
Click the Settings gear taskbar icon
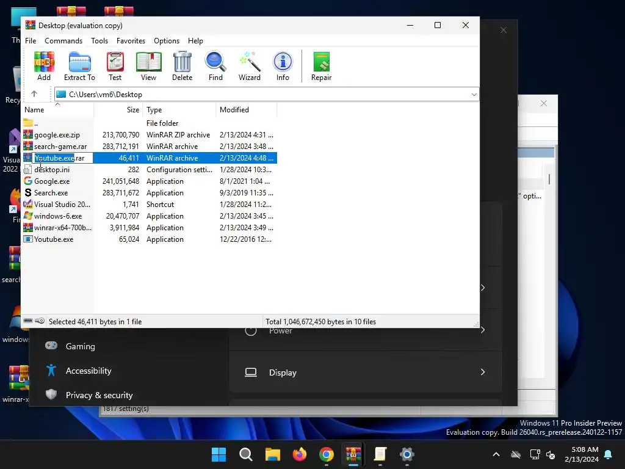coord(406,454)
